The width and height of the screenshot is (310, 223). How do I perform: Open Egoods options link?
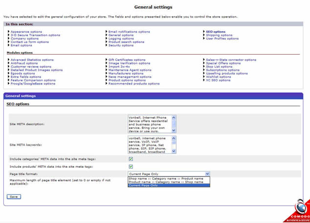click(x=22, y=73)
